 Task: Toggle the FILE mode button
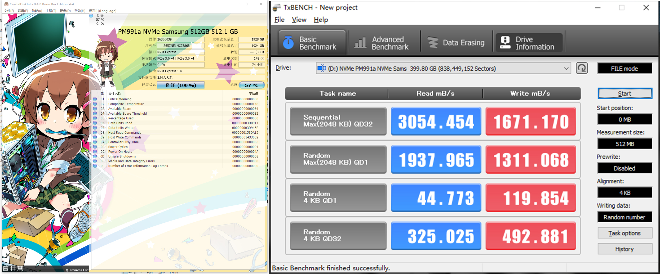(624, 69)
